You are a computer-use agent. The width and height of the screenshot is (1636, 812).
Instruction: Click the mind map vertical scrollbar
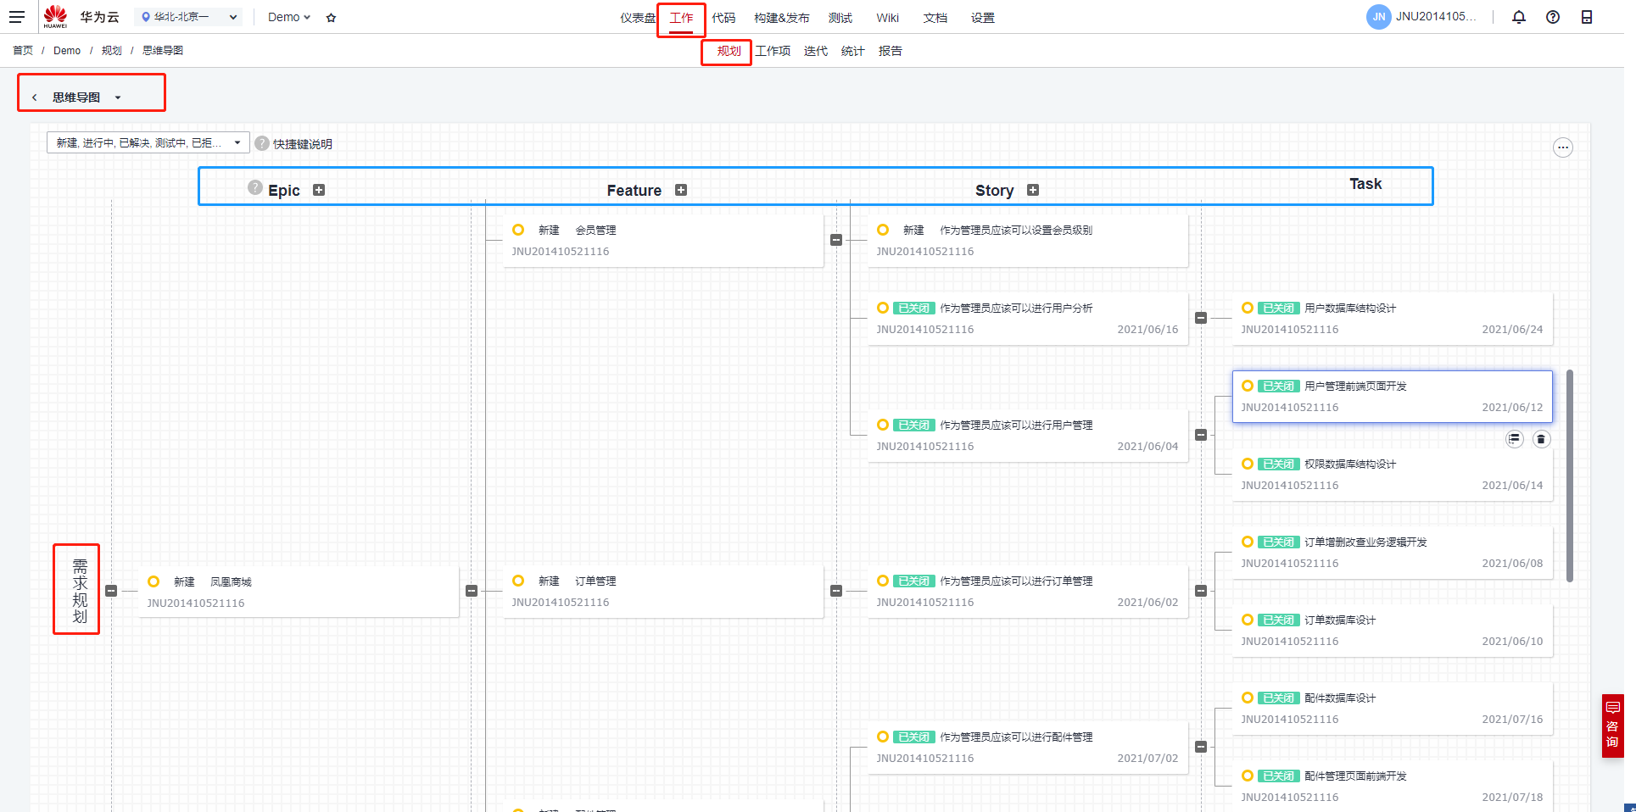[1570, 475]
